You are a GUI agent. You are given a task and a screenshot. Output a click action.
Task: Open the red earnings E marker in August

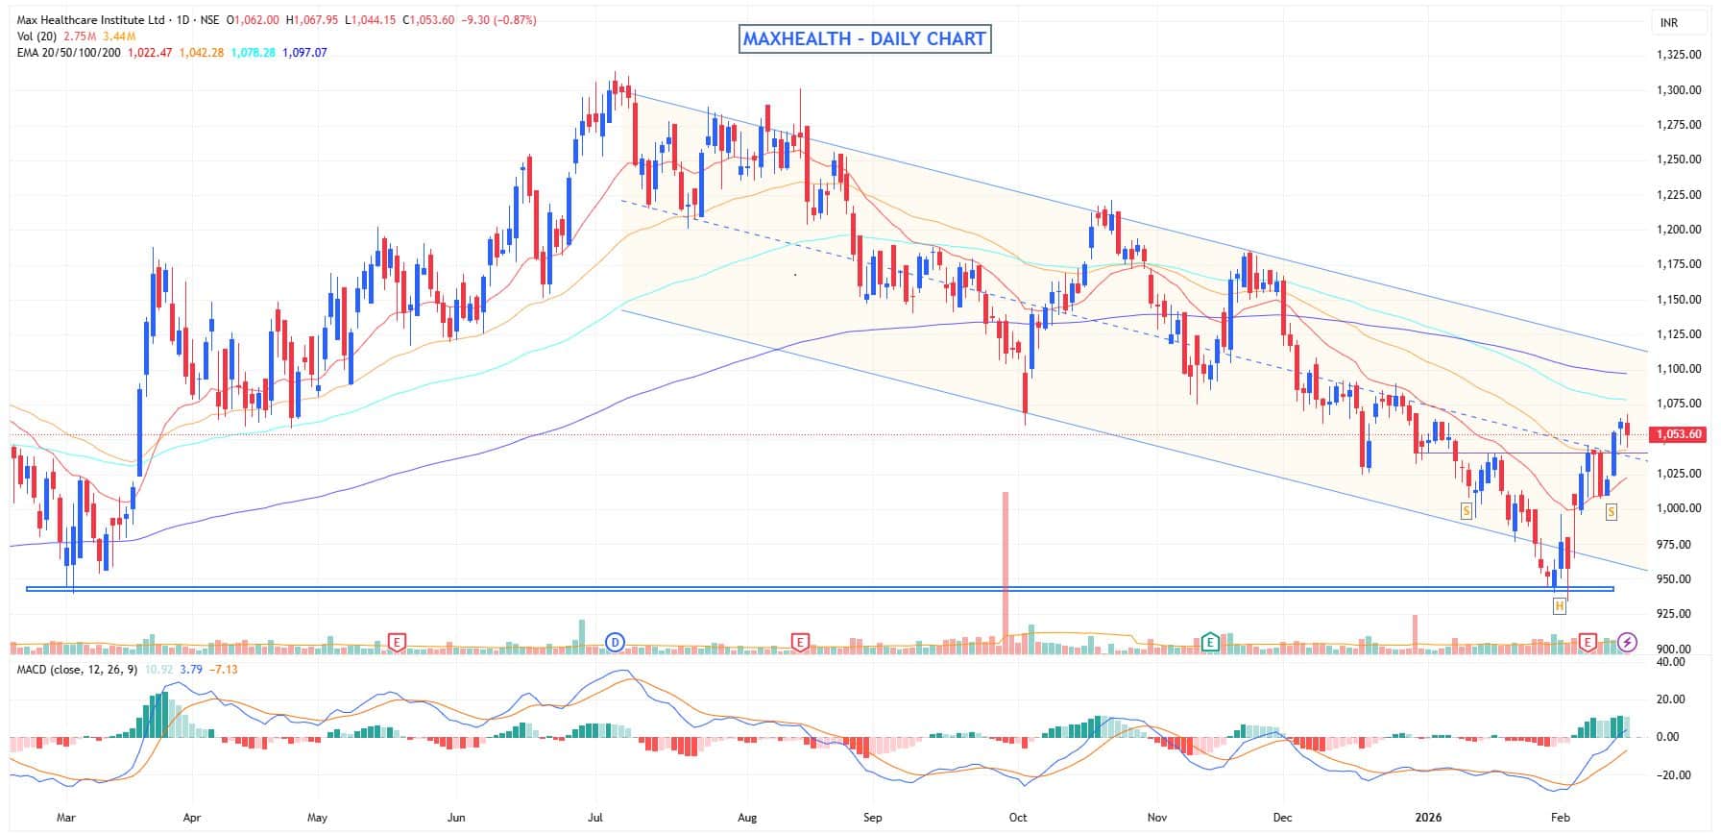point(799,641)
